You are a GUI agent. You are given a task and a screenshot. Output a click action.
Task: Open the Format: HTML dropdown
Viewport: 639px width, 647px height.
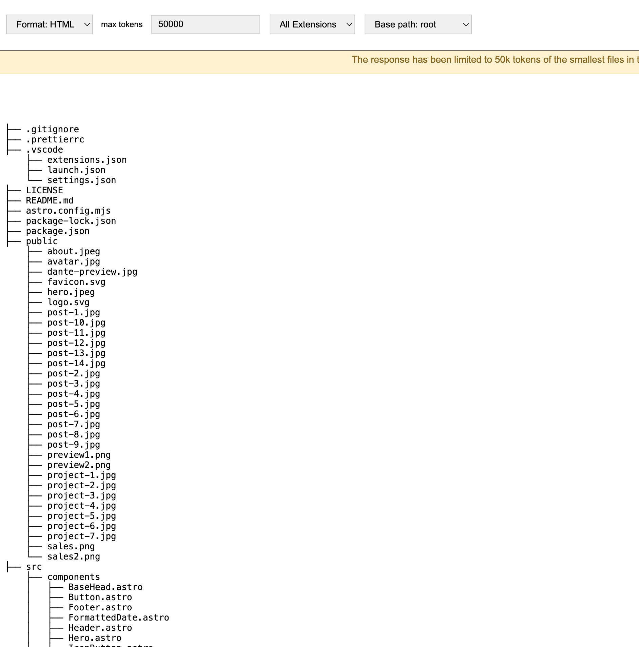tap(50, 24)
